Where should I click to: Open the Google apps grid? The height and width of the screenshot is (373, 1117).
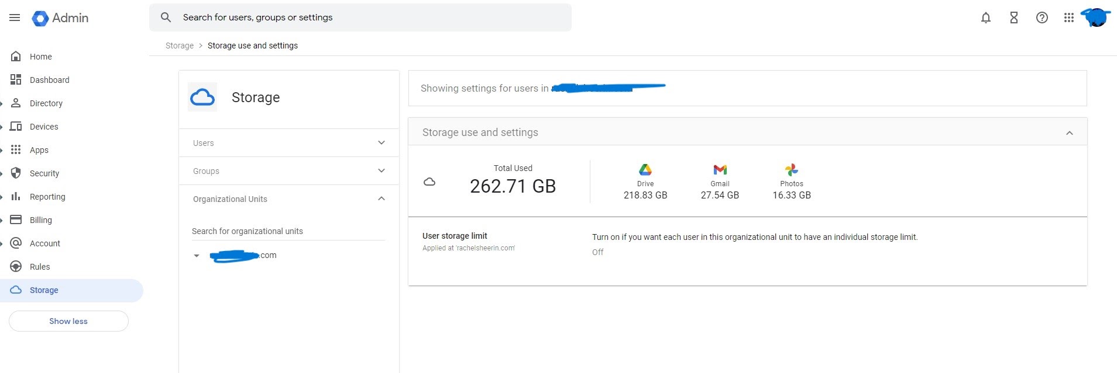click(1069, 18)
